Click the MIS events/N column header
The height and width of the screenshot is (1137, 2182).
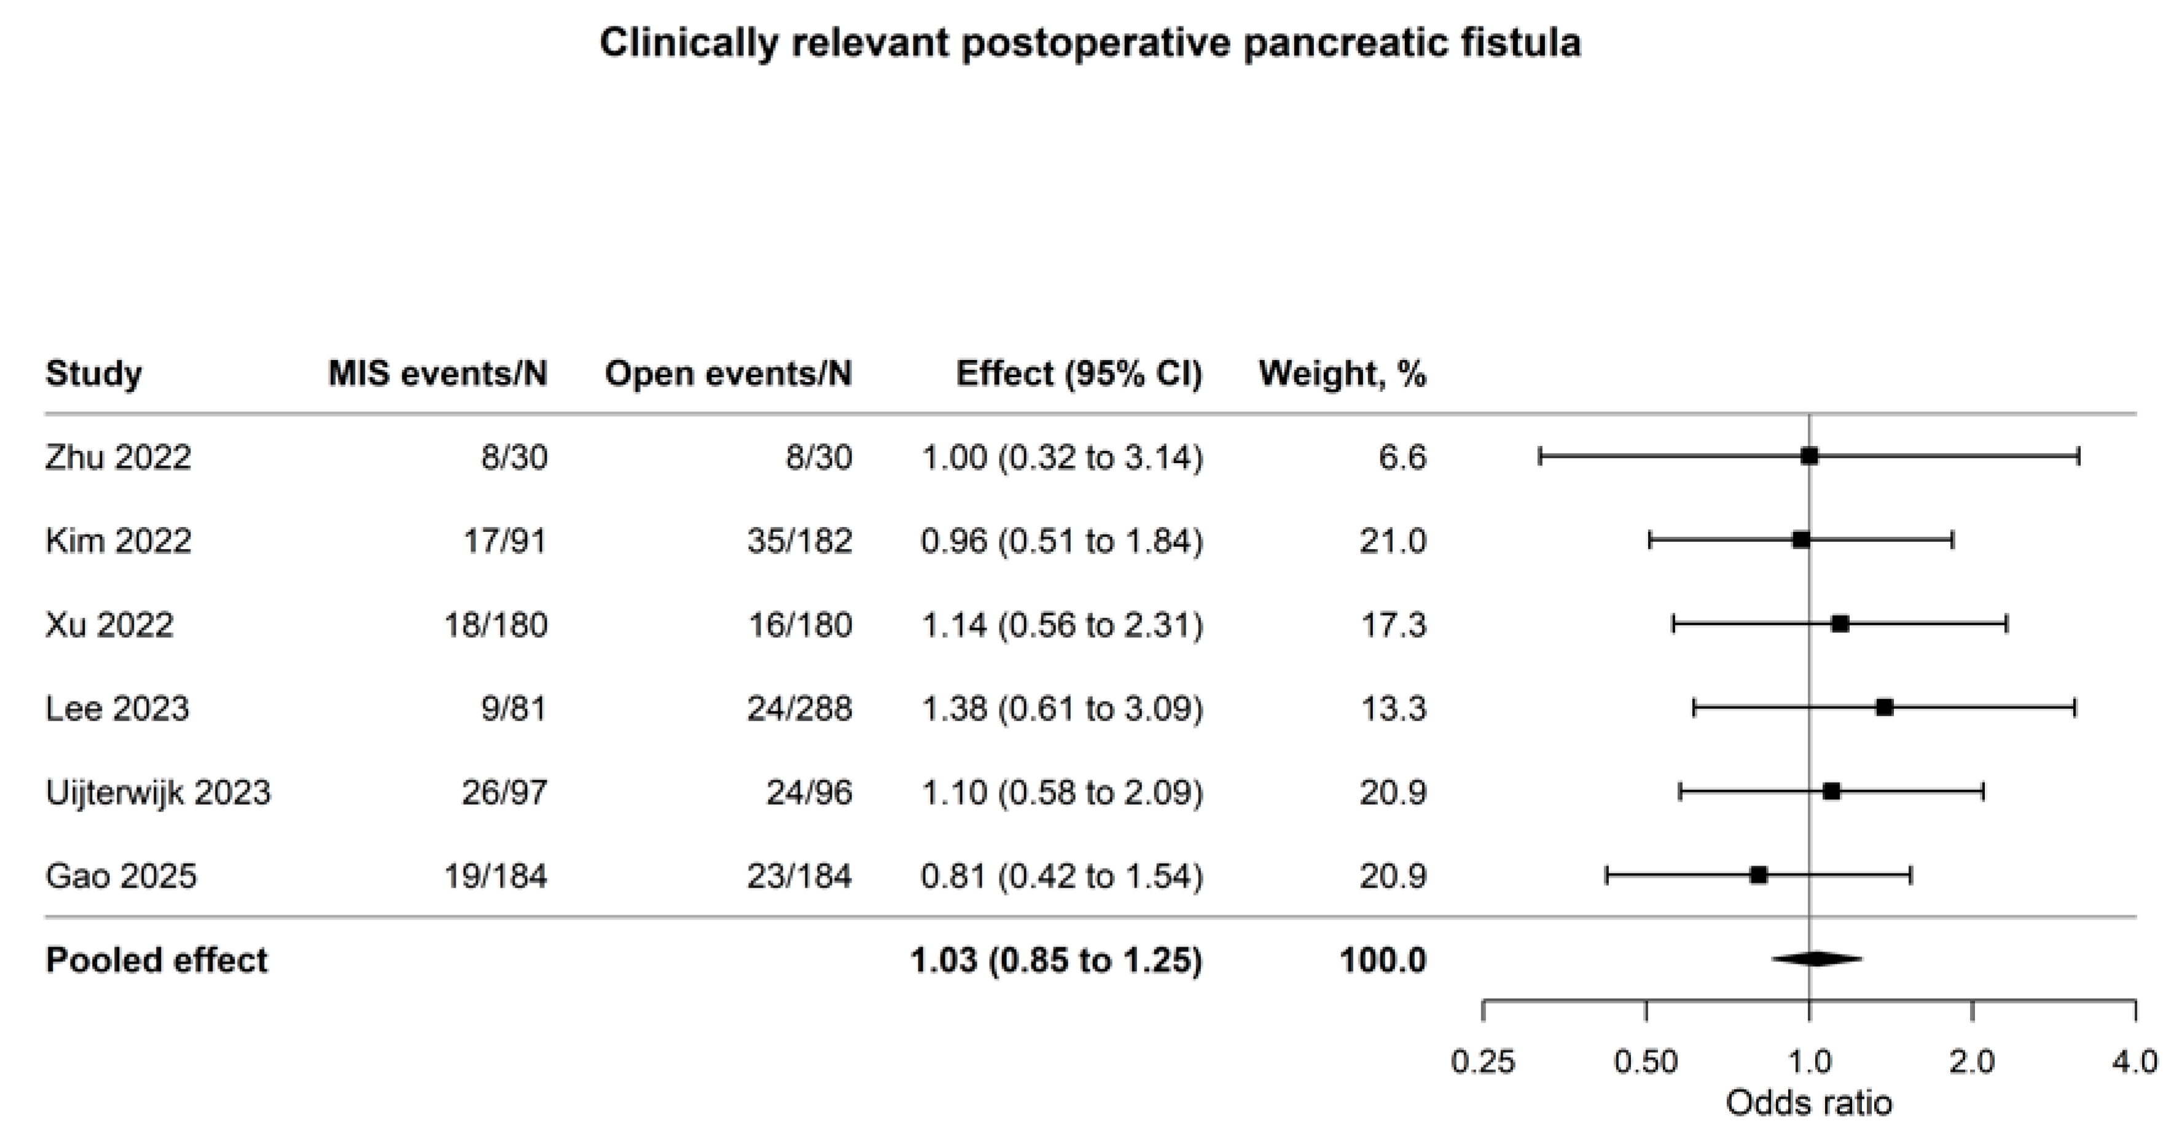click(438, 373)
